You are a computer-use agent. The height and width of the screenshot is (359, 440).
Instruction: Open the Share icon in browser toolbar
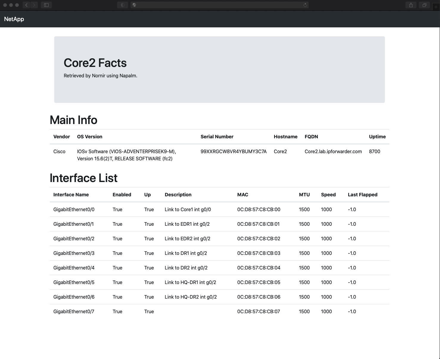click(411, 5)
